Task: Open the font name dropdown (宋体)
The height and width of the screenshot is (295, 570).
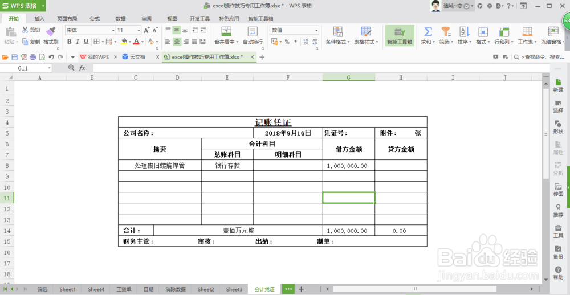Action: click(x=113, y=31)
